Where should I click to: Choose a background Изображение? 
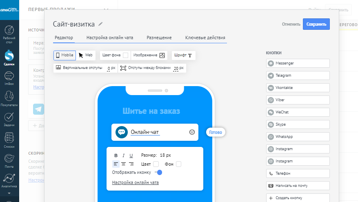point(149,55)
